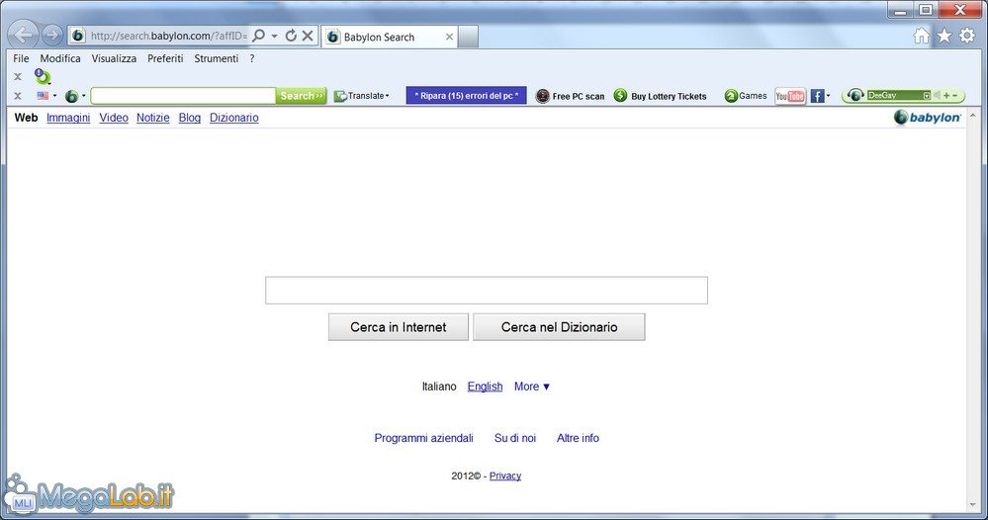988x520 pixels.
Task: Click the Cerca nel Dizionario button
Action: [559, 327]
